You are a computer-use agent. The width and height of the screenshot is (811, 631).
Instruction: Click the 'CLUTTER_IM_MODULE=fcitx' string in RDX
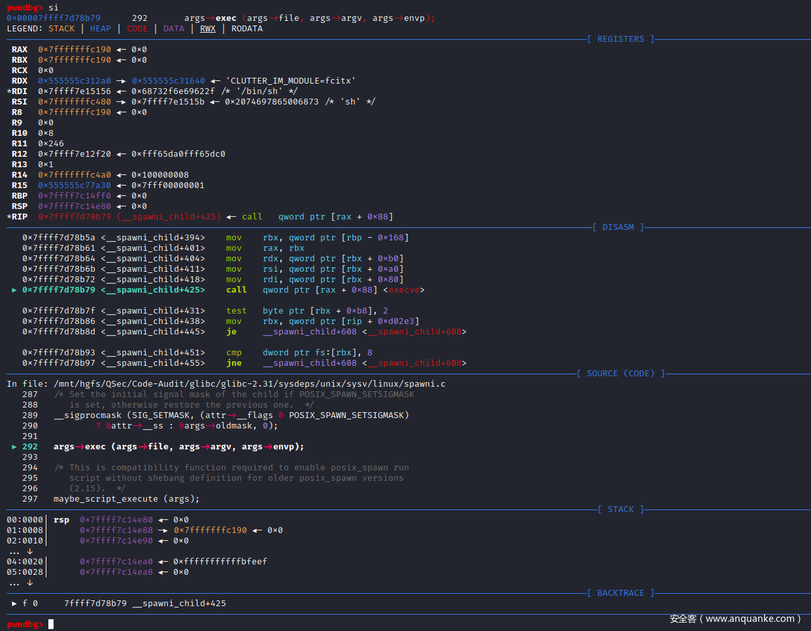tap(291, 81)
